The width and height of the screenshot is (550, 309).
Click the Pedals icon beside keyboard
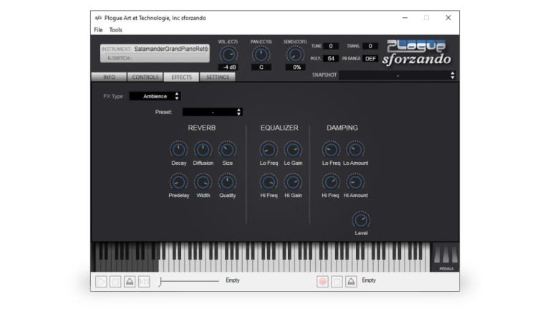[x=446, y=257]
